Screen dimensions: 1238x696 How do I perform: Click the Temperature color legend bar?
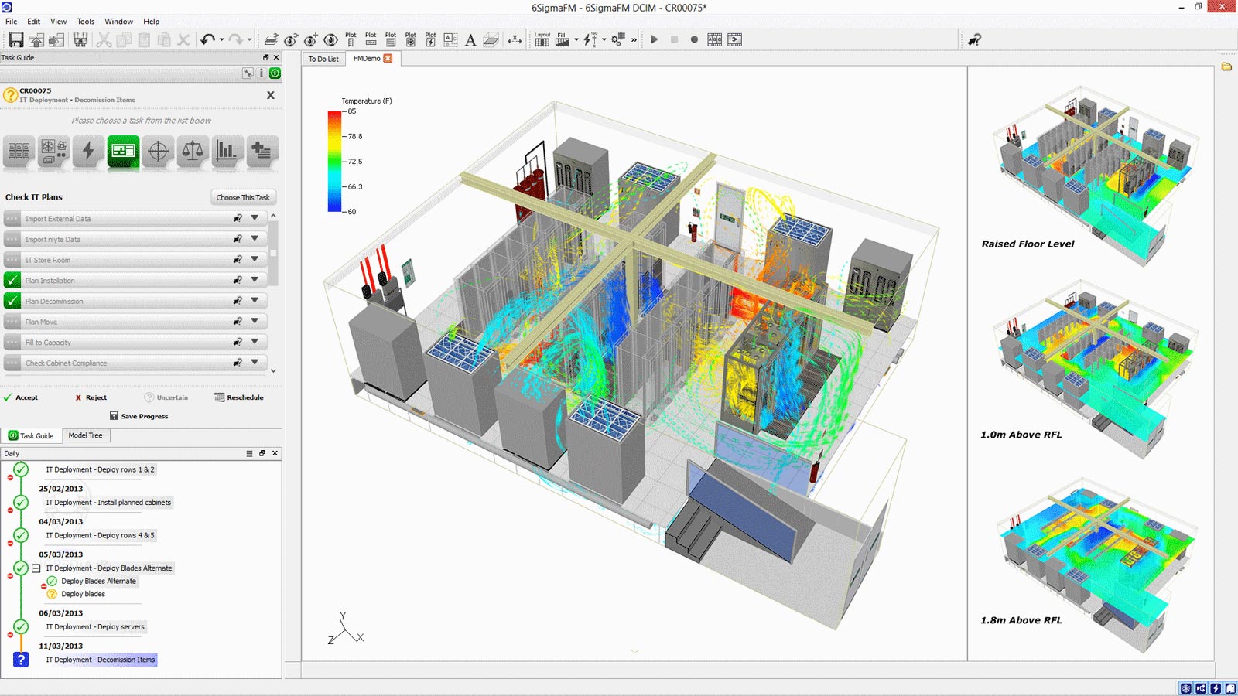pos(334,162)
